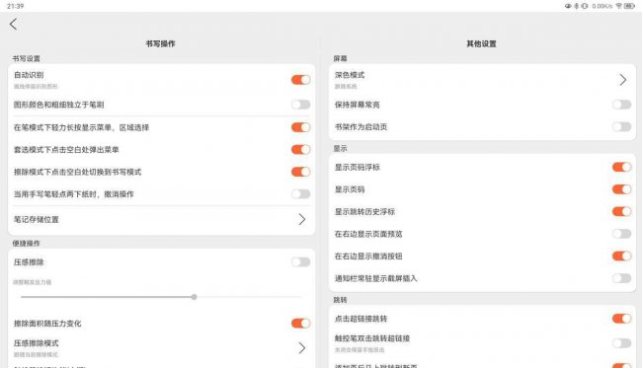Turn off 显示页码 switch
Image resolution: width=642 pixels, height=368 pixels.
[622, 189]
